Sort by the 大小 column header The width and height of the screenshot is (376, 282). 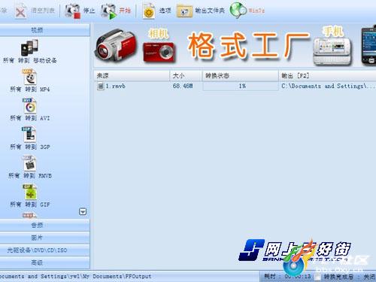pos(186,76)
